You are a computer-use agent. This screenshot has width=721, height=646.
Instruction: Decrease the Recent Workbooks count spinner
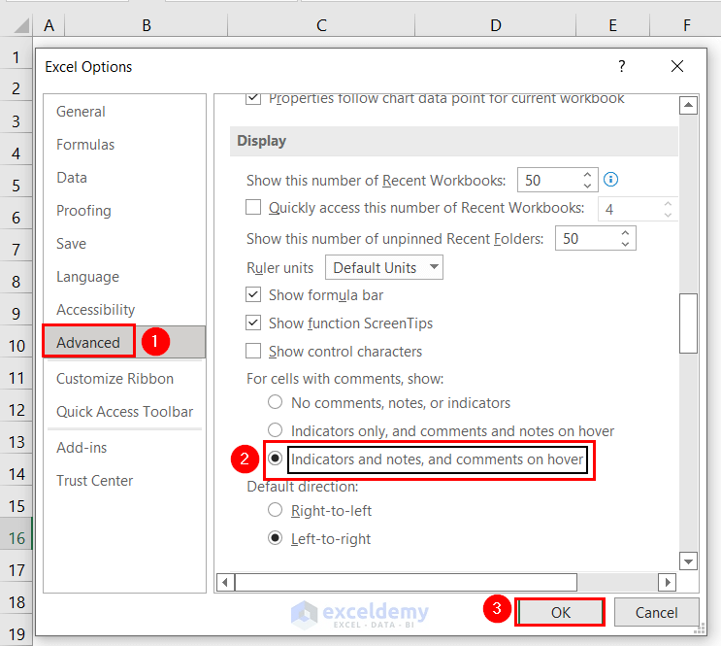pos(587,186)
